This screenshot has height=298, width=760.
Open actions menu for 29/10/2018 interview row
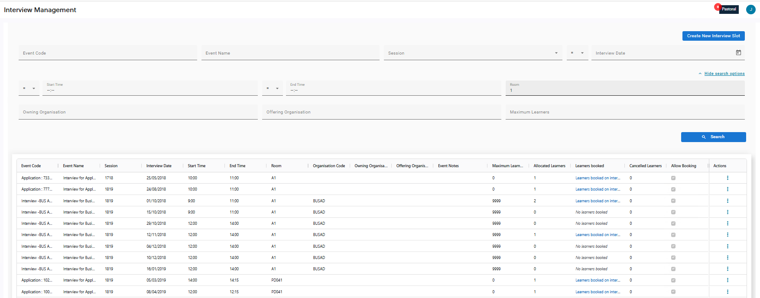[x=728, y=223]
